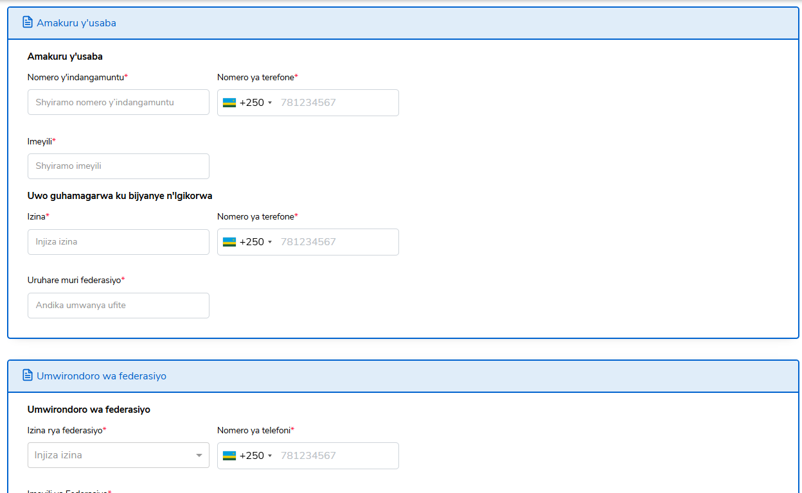This screenshot has width=802, height=493.
Task: Click the Uruhare muri federasiyo label
Action: pos(76,280)
